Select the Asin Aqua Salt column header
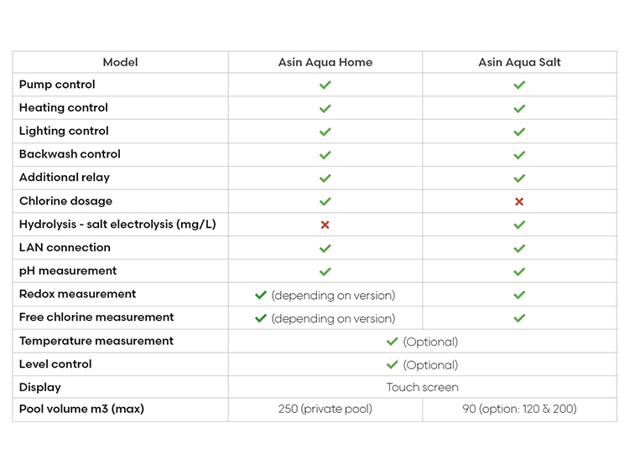Viewport: 630px width, 469px height. [519, 62]
